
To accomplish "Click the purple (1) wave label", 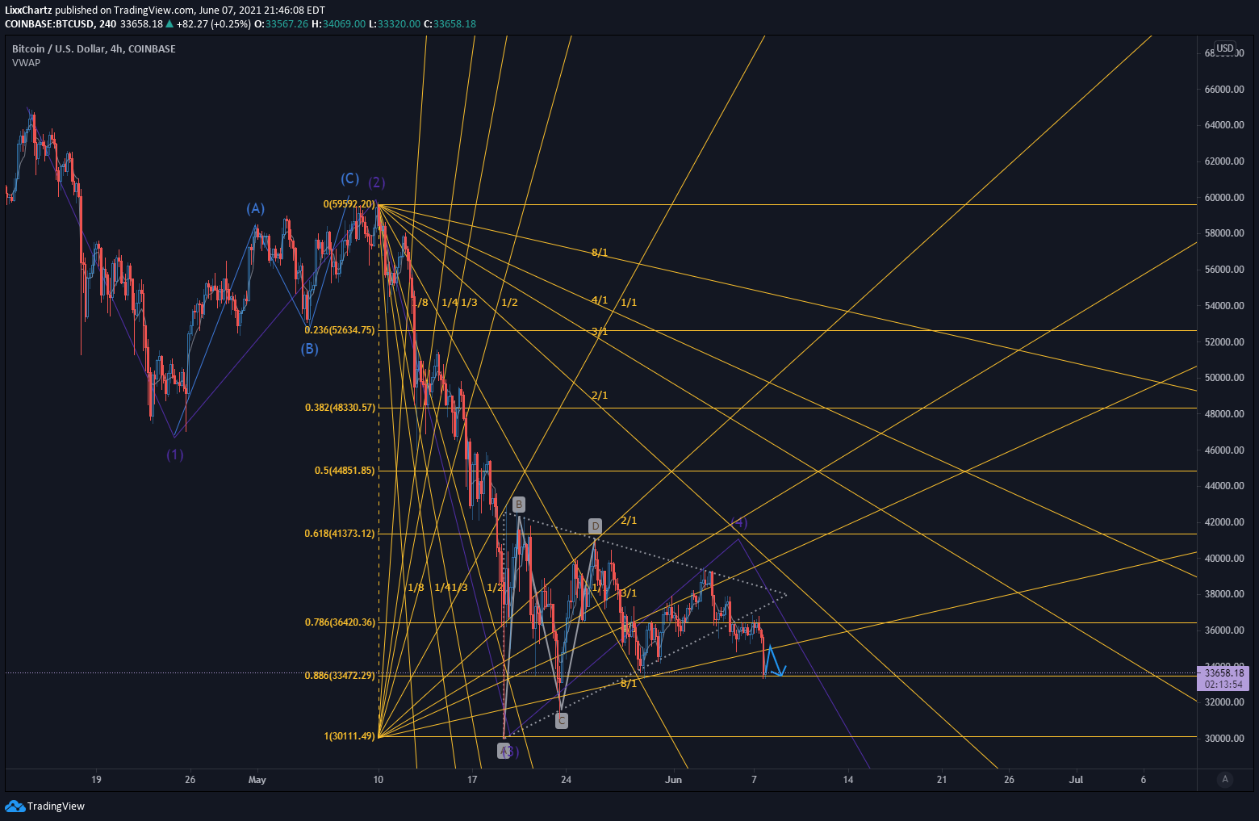I will tap(175, 454).
